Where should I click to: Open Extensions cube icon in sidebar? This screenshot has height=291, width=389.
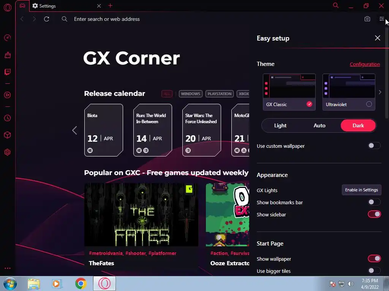point(8,135)
